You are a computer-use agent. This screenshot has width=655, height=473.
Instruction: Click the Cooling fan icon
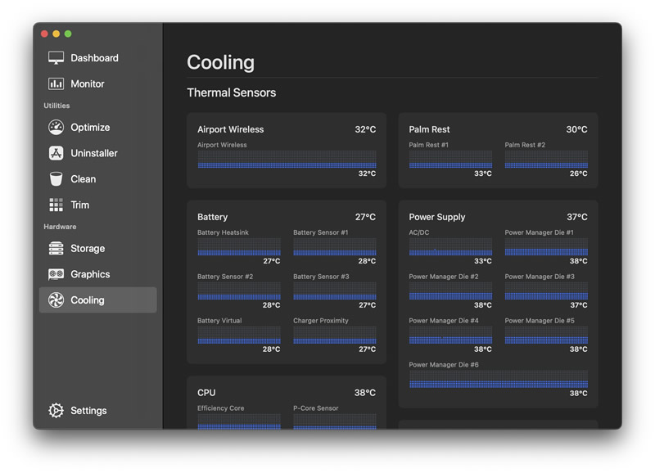tap(56, 300)
